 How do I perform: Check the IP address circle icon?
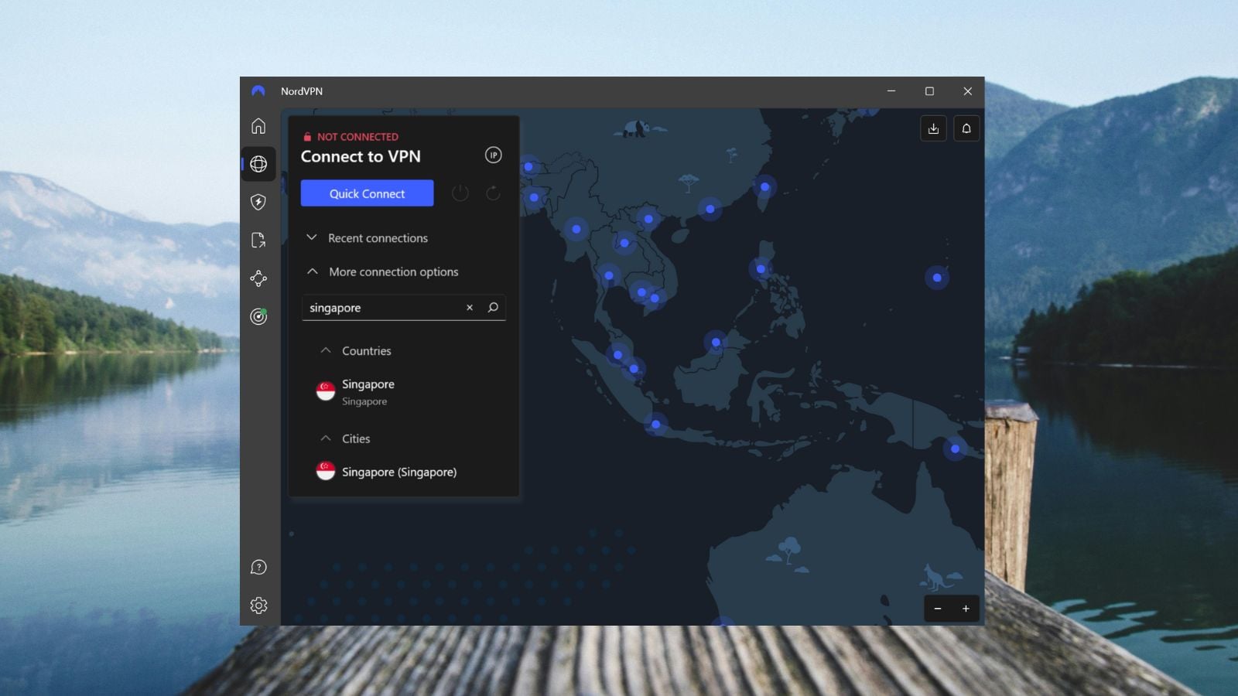pyautogui.click(x=493, y=155)
